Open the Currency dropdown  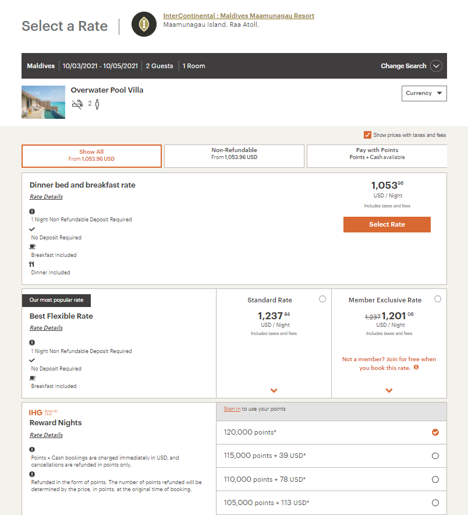pos(424,93)
